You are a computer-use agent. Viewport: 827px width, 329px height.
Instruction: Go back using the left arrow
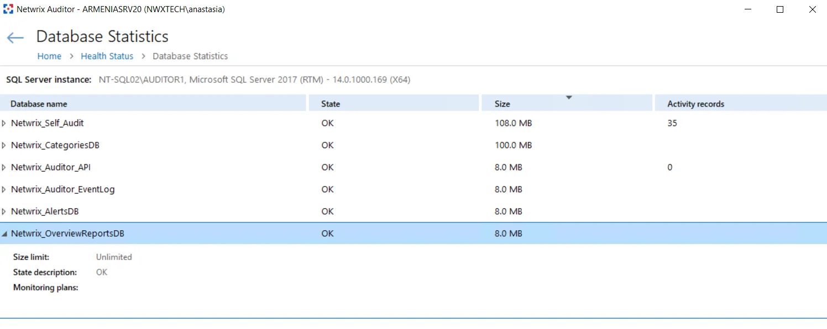pos(15,38)
